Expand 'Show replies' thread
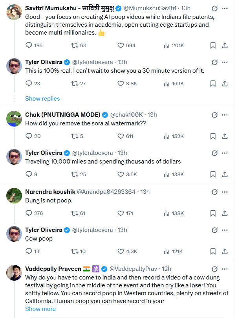This screenshot has height=318, width=236. (42, 99)
